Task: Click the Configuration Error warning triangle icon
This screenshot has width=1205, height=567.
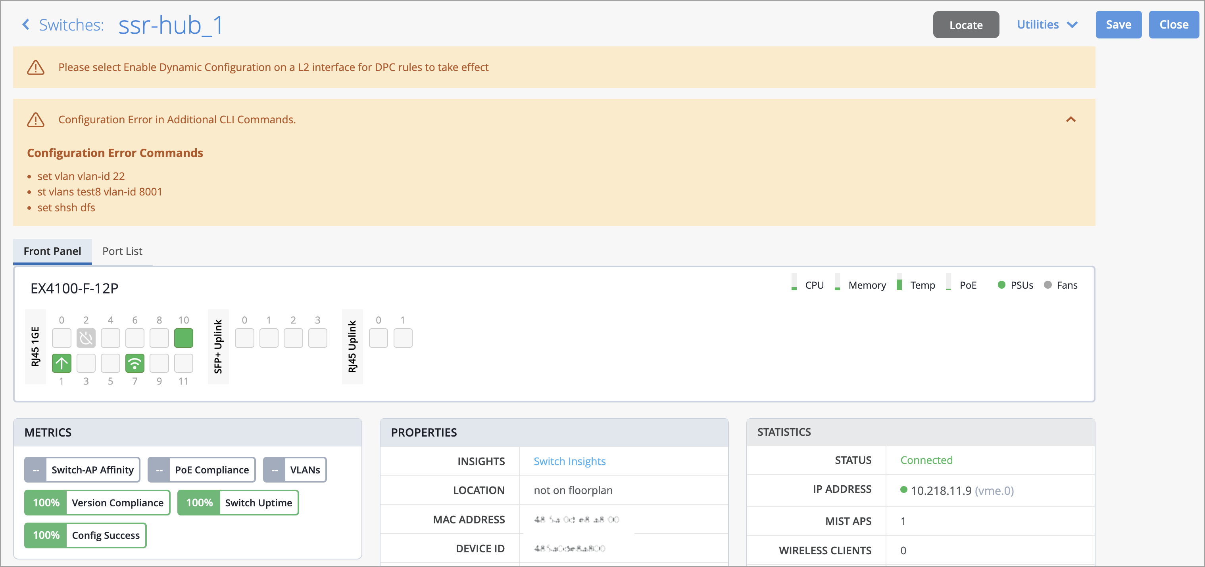Action: (36, 120)
